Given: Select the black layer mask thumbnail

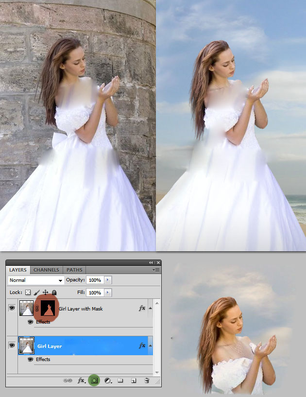Looking at the screenshot, I should pos(49,309).
